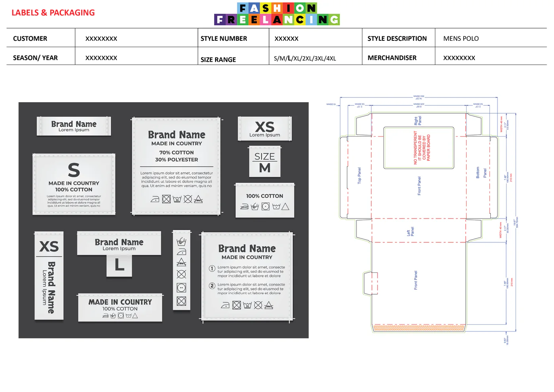Screen dimensions: 554x392
Task: Click the tumble dry symbol on the vertical strip
Action: click(x=181, y=287)
